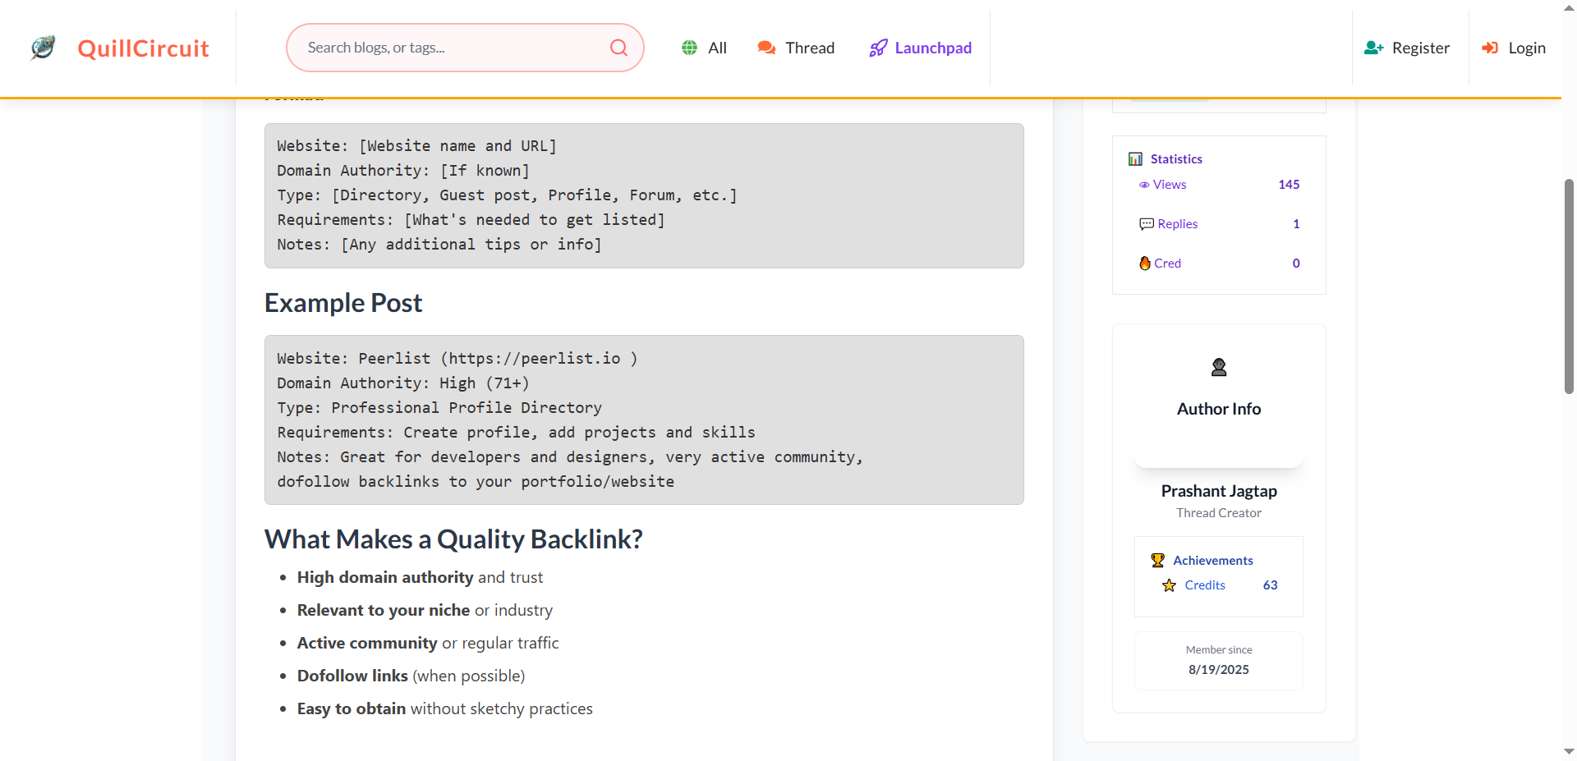Screen dimensions: 1577x761
Task: Click the scrollbar down arrow
Action: pyautogui.click(x=1569, y=751)
